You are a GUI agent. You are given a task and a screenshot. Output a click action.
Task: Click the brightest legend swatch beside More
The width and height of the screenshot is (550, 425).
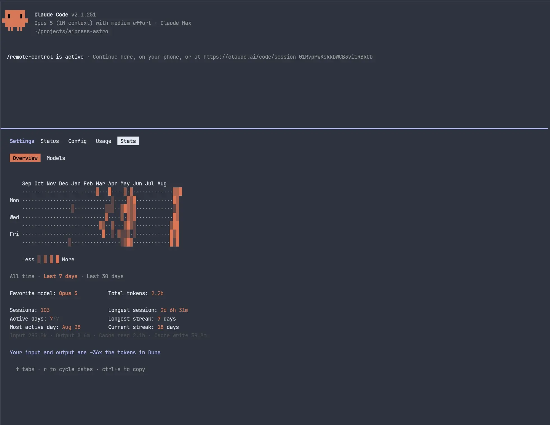point(57,259)
